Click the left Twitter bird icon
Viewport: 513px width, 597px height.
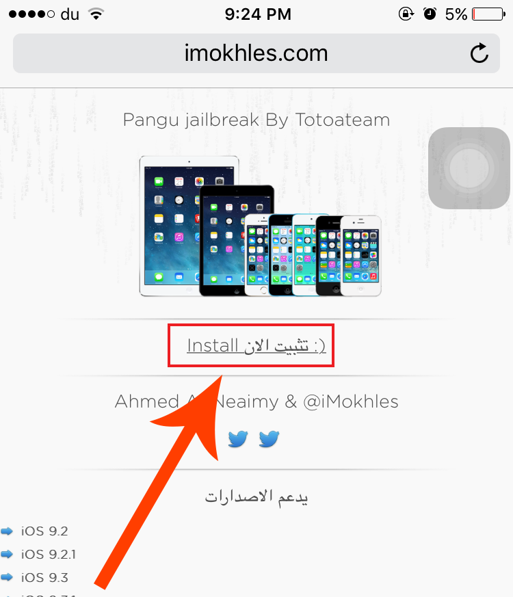coord(238,439)
